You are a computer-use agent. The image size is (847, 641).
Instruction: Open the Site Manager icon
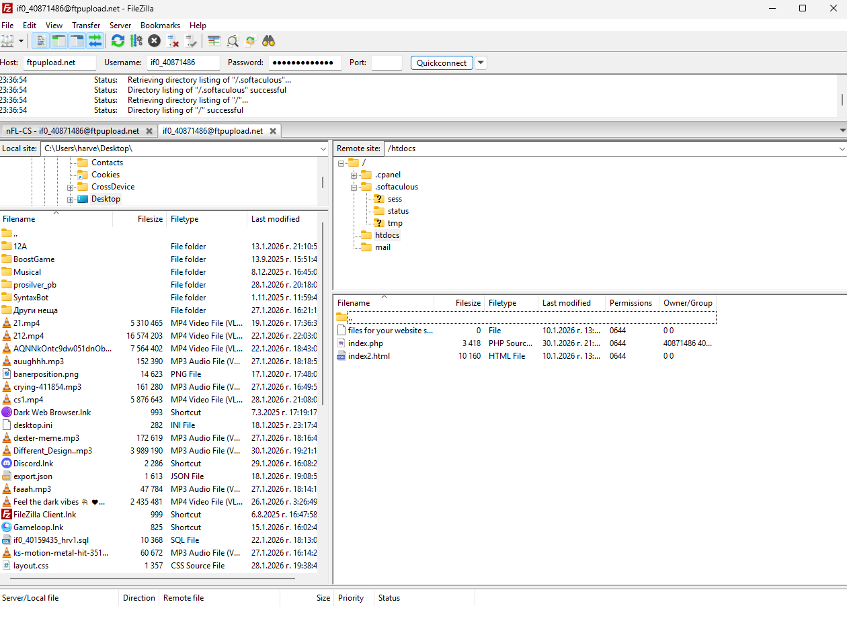click(x=7, y=41)
